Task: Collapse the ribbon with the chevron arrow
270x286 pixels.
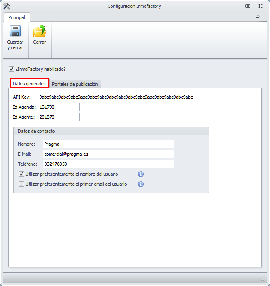Action: pos(258,17)
